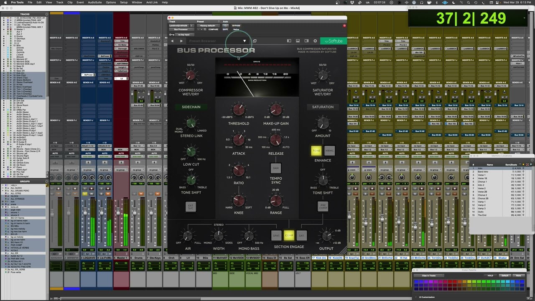This screenshot has height=301, width=535.
Task: Engage the SAT. section
Action: 301,235
